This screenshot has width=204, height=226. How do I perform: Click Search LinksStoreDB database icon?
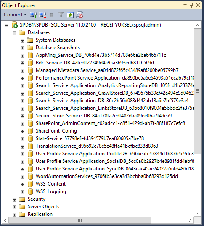[x=30, y=108]
